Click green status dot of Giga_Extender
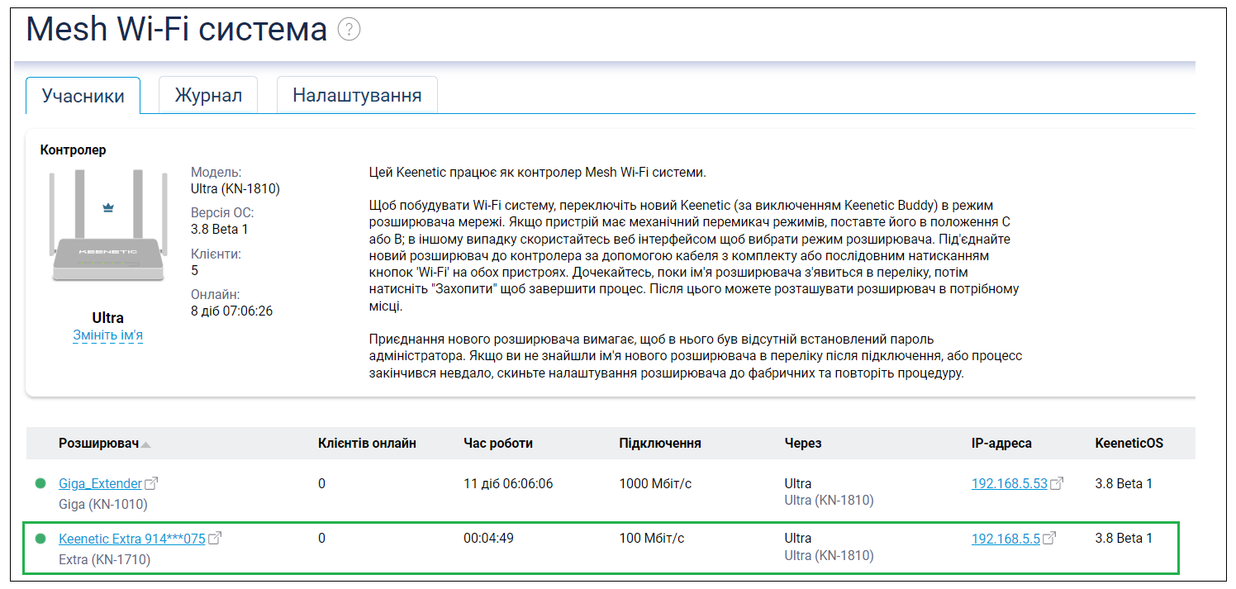Image resolution: width=1236 pixels, height=589 pixels. (40, 484)
